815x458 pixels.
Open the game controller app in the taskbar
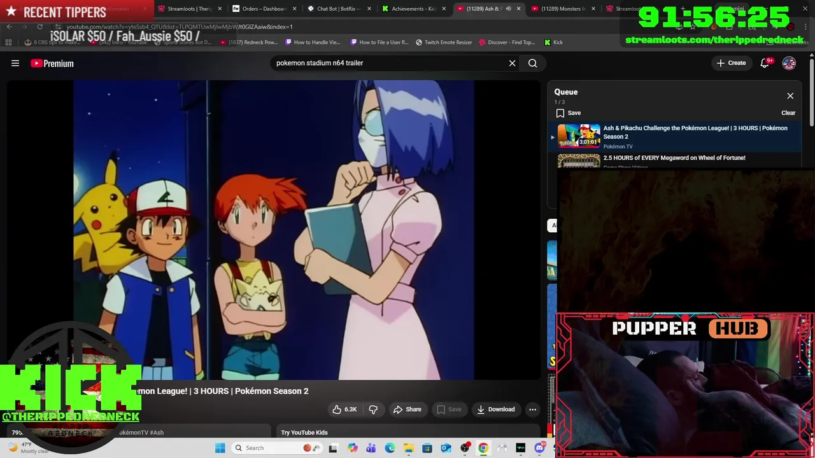pyautogui.click(x=502, y=448)
